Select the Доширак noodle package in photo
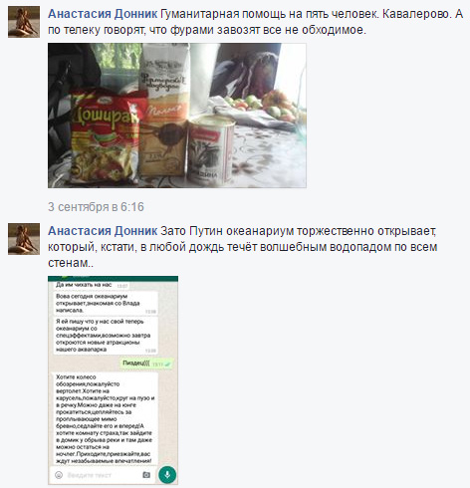The image size is (470, 488). pos(106,136)
